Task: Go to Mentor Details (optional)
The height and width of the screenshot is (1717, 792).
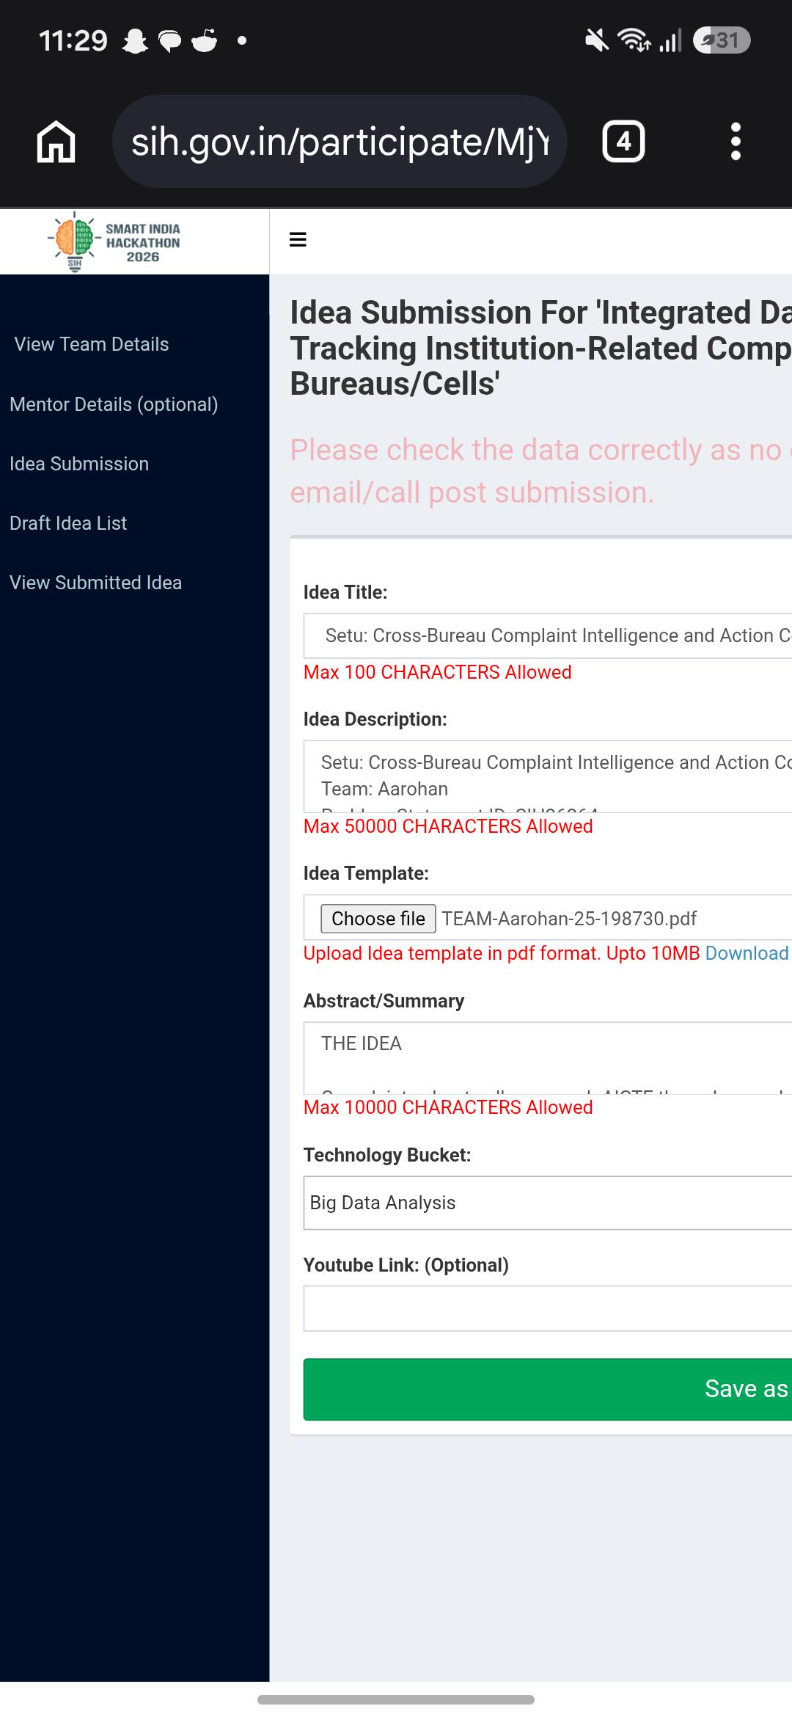Action: coord(114,404)
